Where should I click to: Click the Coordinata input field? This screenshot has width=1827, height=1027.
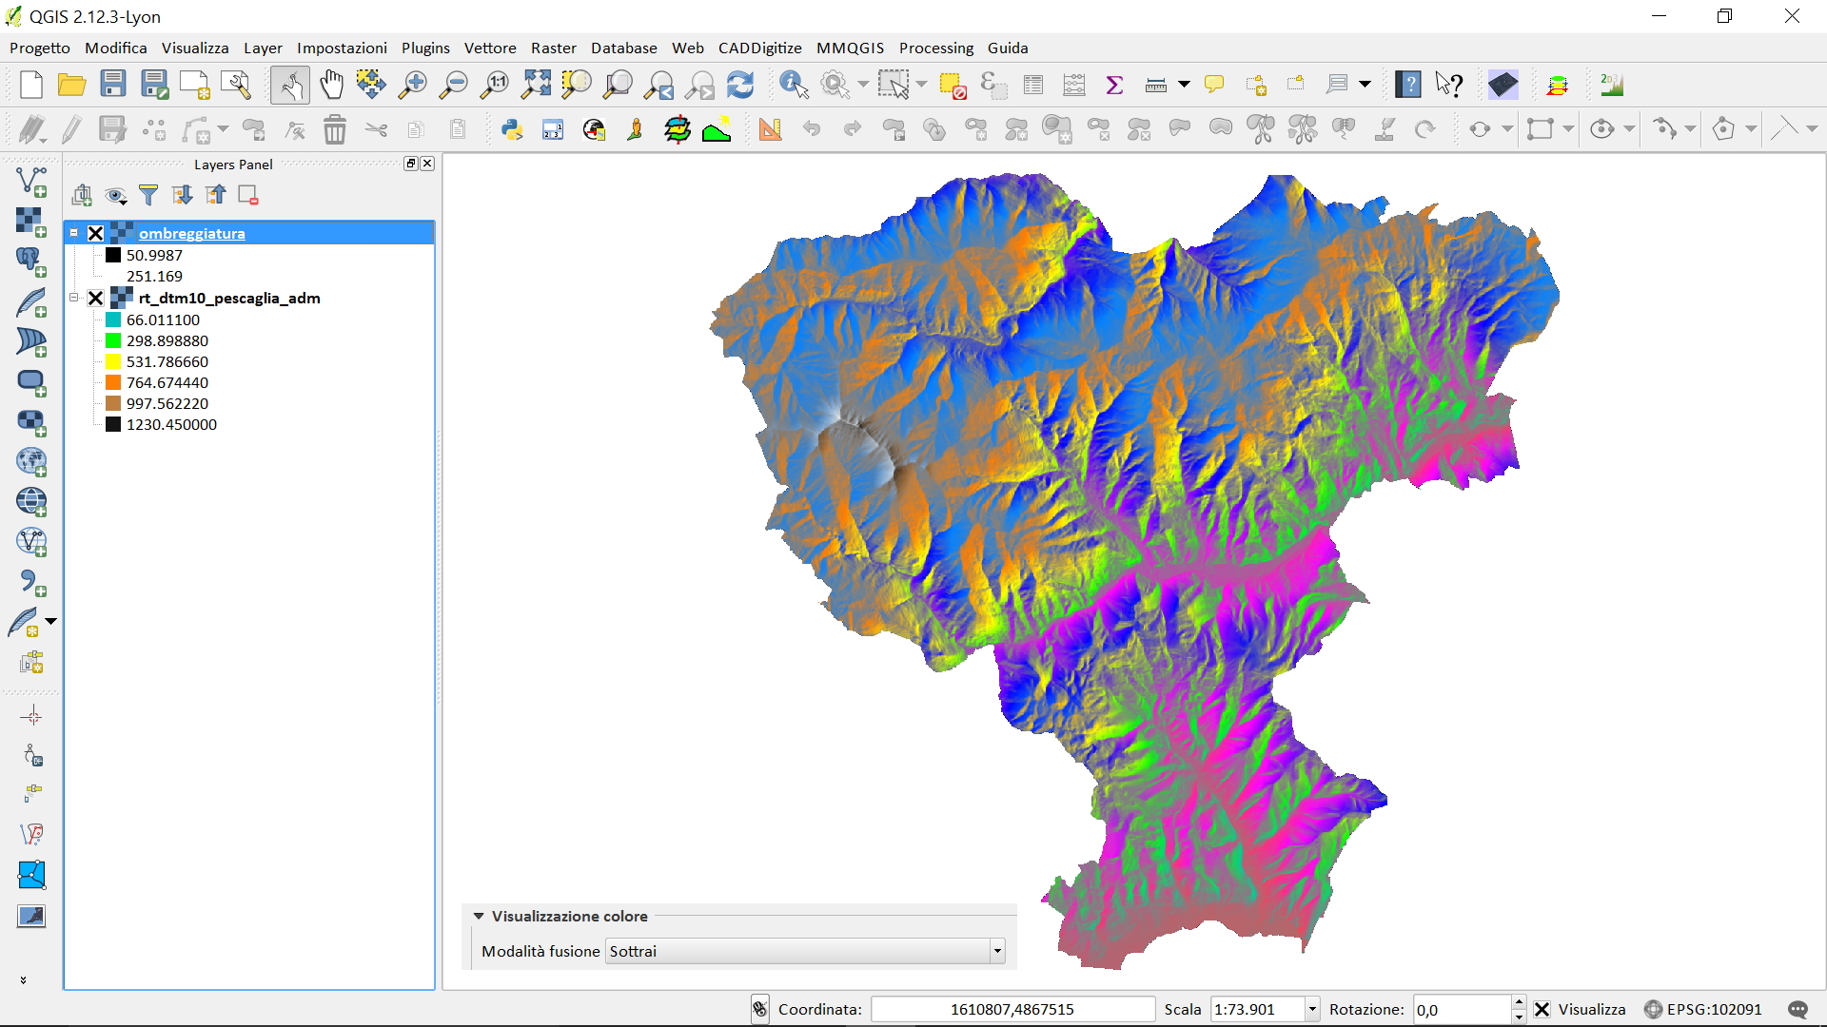(1012, 1009)
